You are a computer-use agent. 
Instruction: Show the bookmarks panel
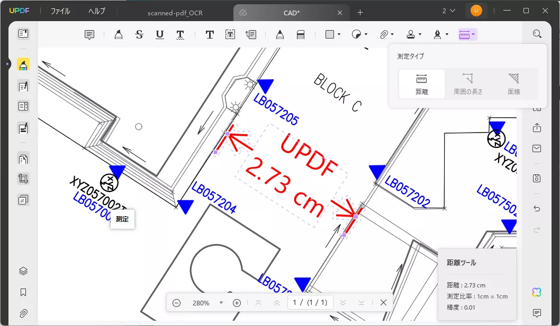pos(23,293)
